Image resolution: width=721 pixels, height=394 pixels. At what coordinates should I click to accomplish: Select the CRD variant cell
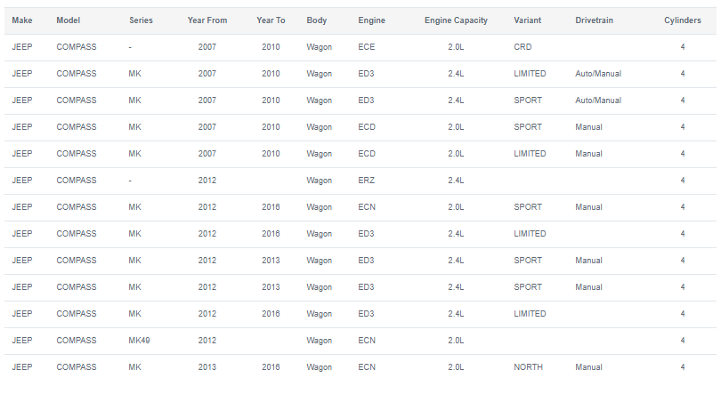pyautogui.click(x=523, y=47)
